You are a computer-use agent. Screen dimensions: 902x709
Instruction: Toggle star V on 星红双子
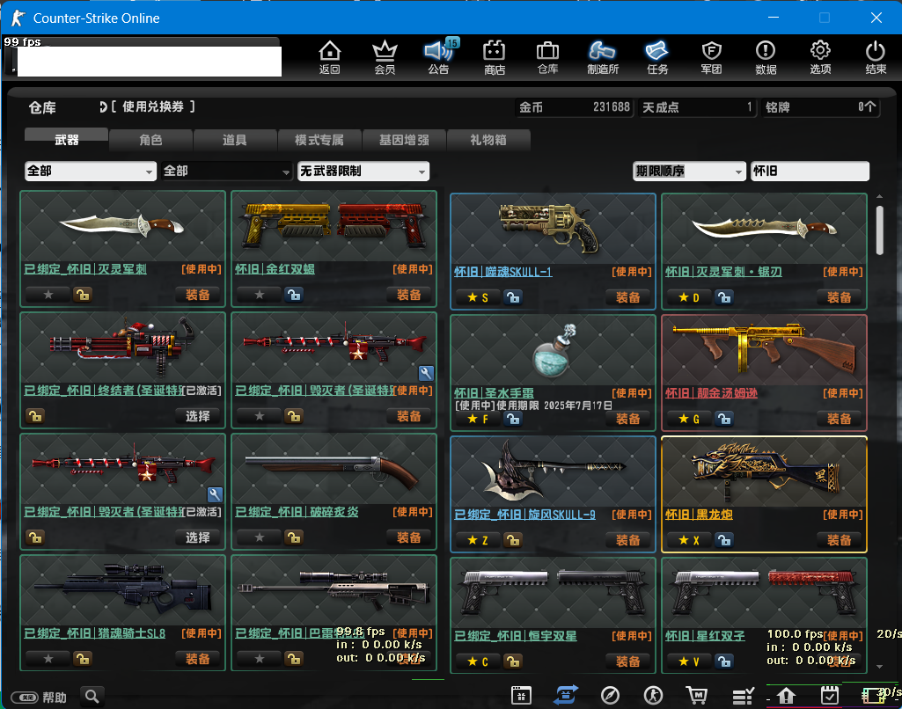(688, 661)
